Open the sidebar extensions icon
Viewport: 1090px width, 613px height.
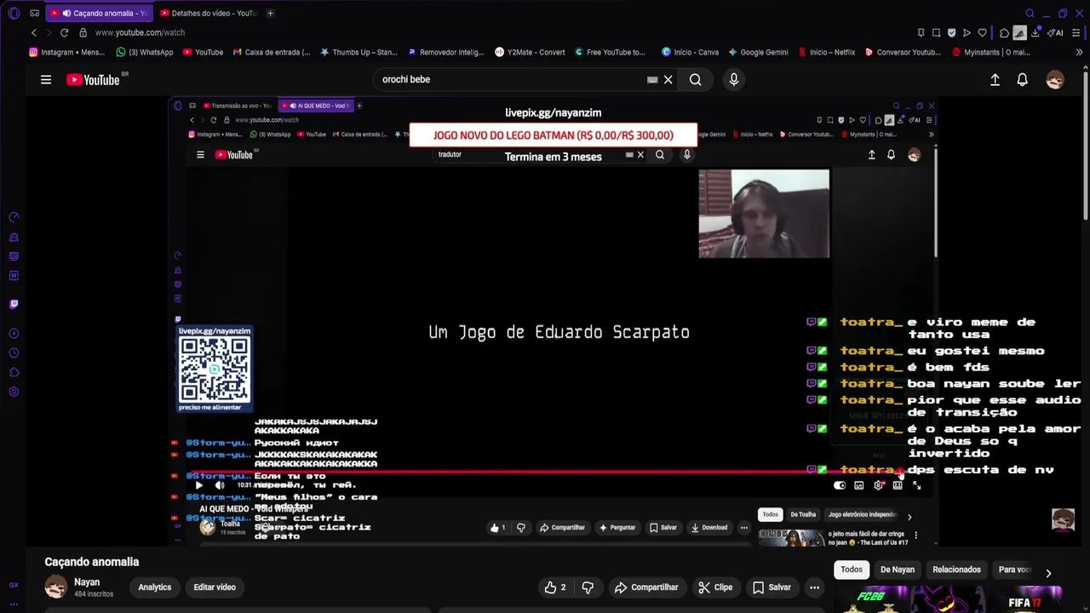(x=14, y=373)
